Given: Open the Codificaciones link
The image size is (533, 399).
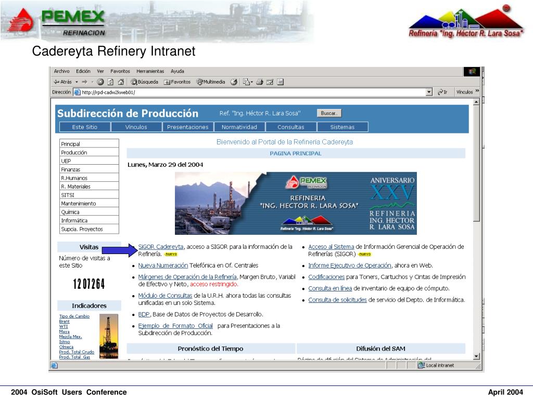Looking at the screenshot, I should click(326, 277).
